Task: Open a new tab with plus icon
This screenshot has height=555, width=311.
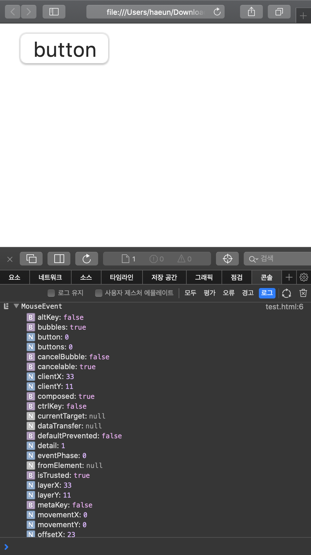Action: (x=303, y=15)
